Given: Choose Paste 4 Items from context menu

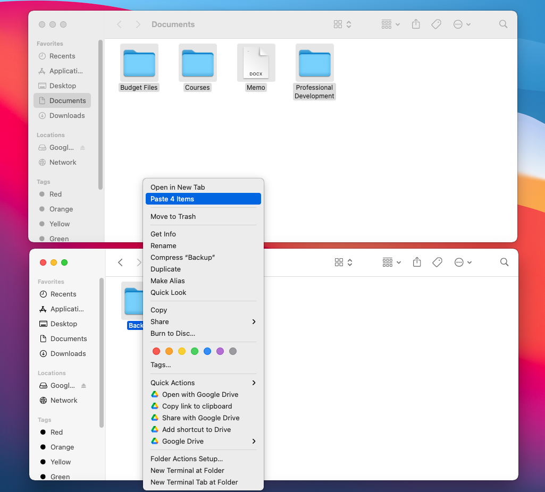Looking at the screenshot, I should click(203, 199).
